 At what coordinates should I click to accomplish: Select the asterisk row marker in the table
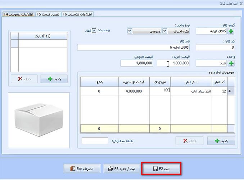pos(231,91)
